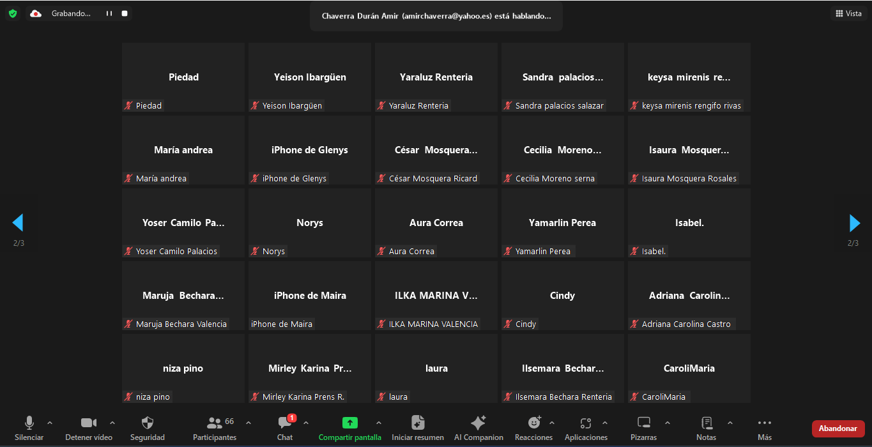Open the Vista layout menu
This screenshot has height=447, width=872.
pos(848,13)
